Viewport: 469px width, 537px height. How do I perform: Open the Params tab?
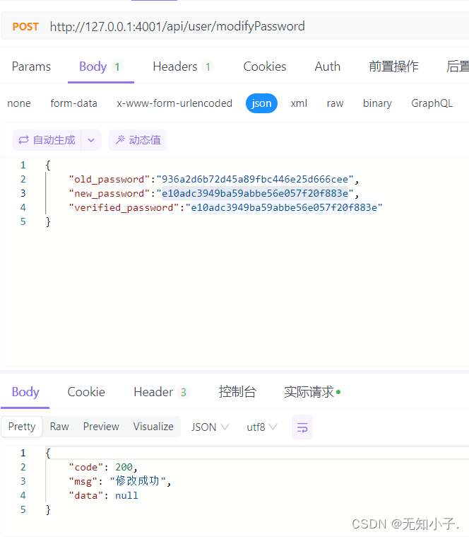tap(31, 67)
